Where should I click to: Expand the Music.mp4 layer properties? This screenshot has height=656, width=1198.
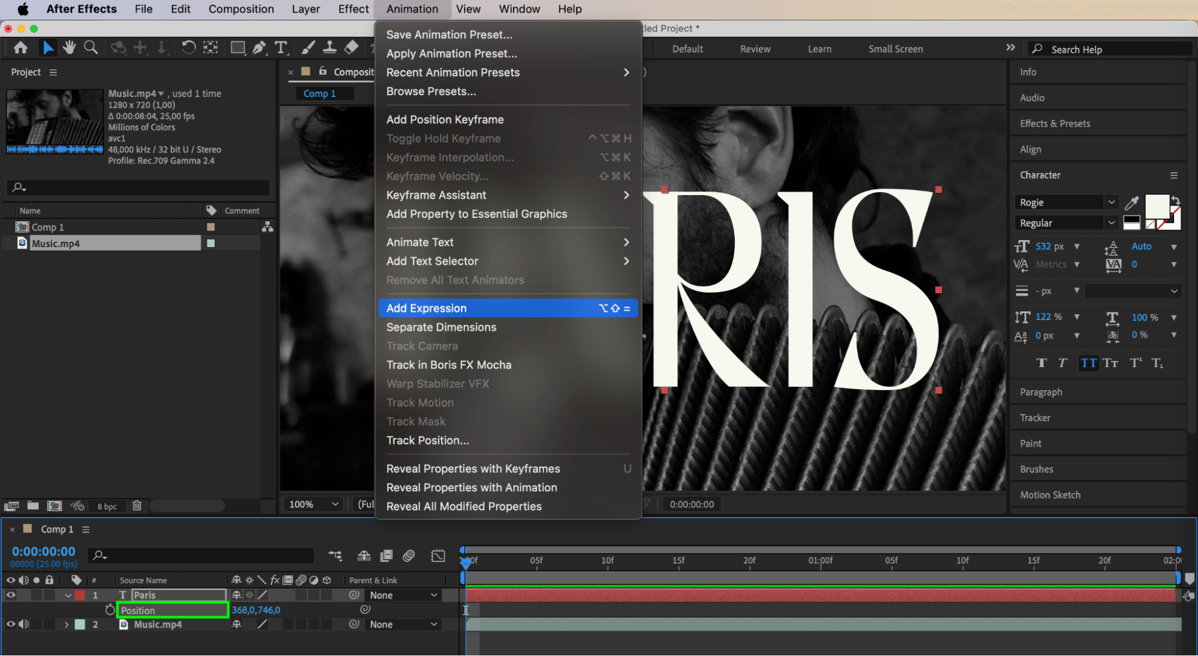point(67,624)
